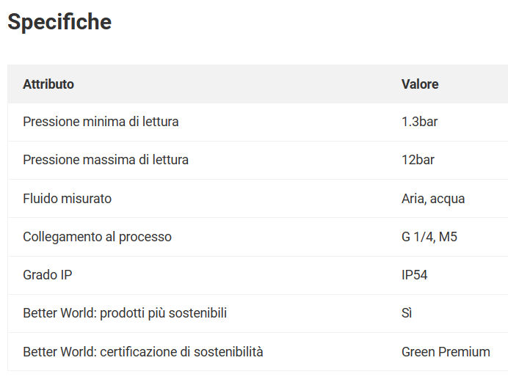Click the certificazione di sostenibilità label
This screenshot has height=385, width=508.
coord(181,352)
